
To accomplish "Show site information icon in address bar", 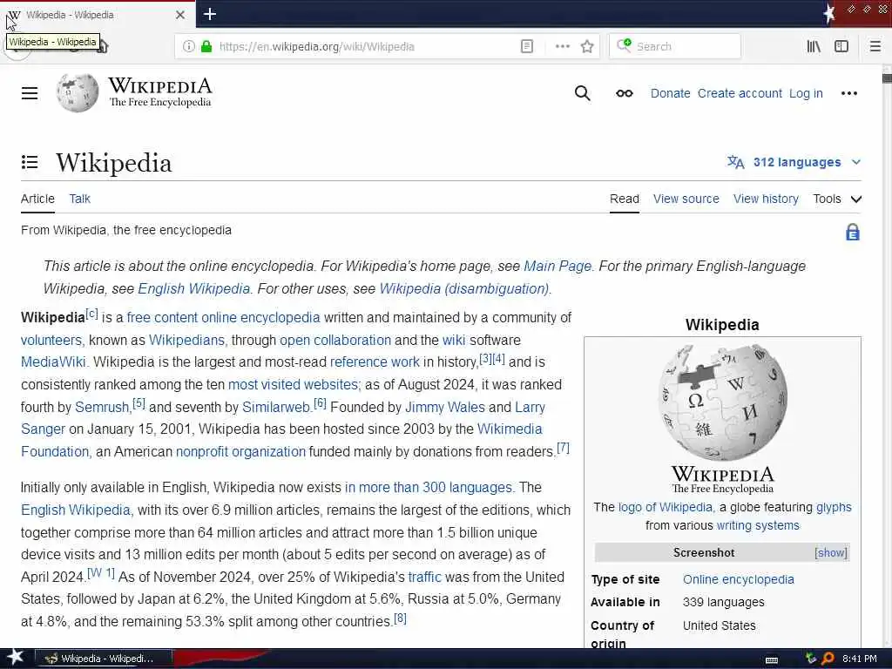I will click(188, 47).
